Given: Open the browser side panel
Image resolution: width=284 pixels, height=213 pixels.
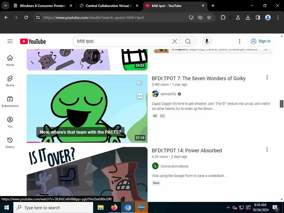Looking at the screenshot, I should [x=258, y=17].
